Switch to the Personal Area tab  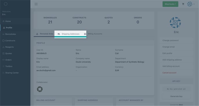pyautogui.click(x=44, y=34)
